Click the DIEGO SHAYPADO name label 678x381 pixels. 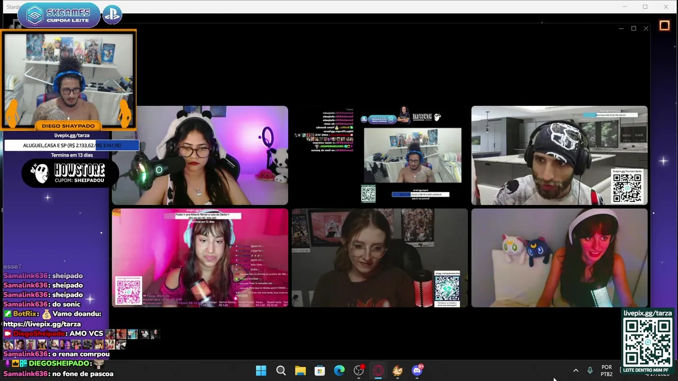[x=68, y=126]
